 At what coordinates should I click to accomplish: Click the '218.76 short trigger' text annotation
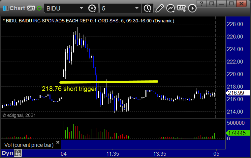point(69,89)
